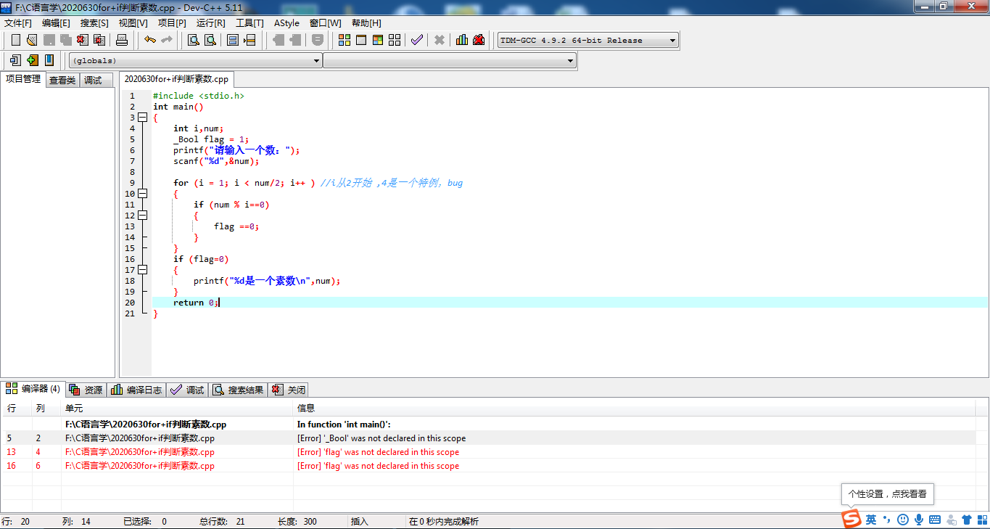
Task: Open the AStyle menu
Action: coord(286,23)
